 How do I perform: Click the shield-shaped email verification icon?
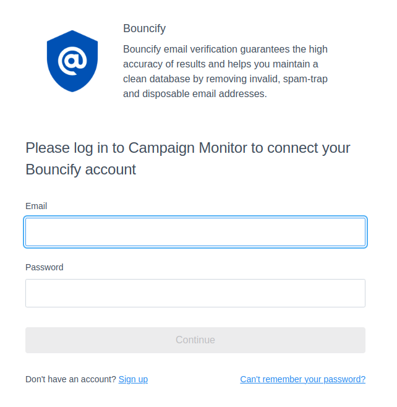(x=72, y=61)
